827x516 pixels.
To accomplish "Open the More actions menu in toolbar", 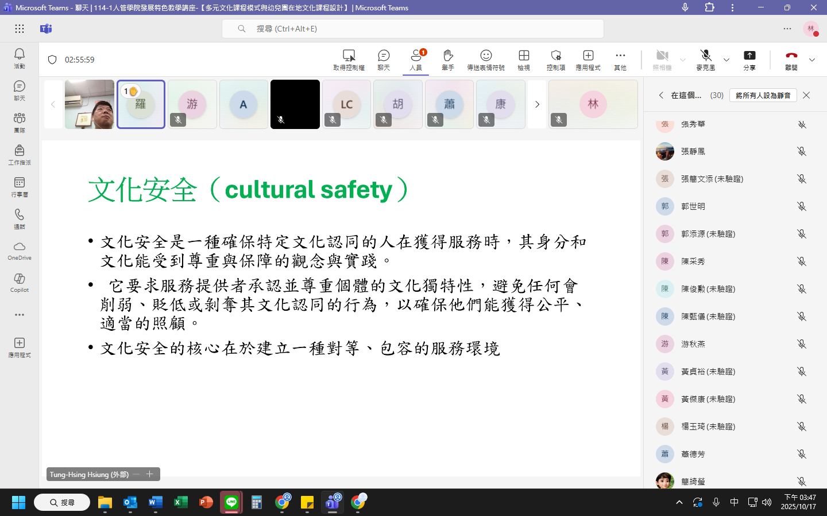I will [620, 59].
